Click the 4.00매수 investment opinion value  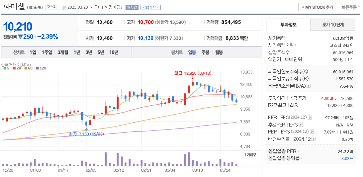tap(329, 98)
